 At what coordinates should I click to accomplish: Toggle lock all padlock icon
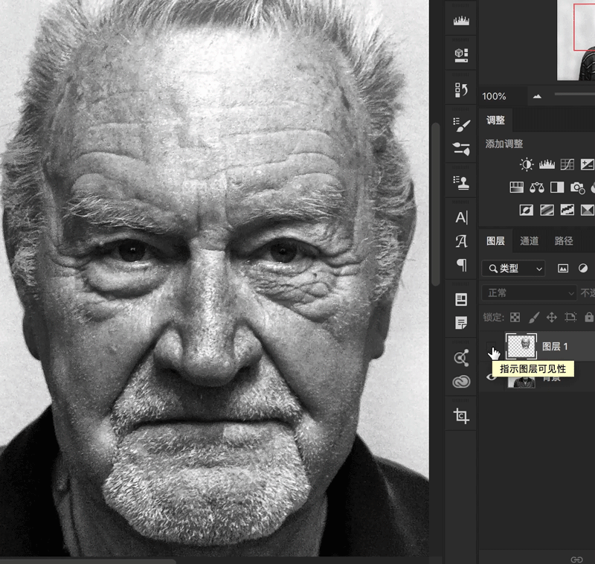[x=589, y=317]
